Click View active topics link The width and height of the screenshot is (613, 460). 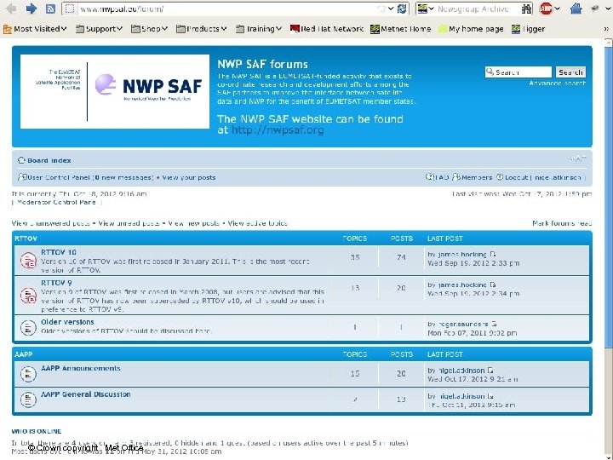coord(257,223)
